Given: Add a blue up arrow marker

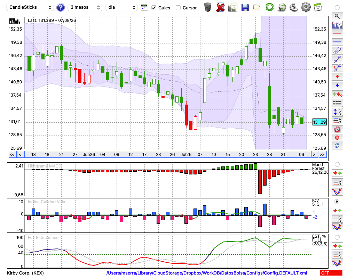Looking at the screenshot, I should pyautogui.click(x=337, y=85).
